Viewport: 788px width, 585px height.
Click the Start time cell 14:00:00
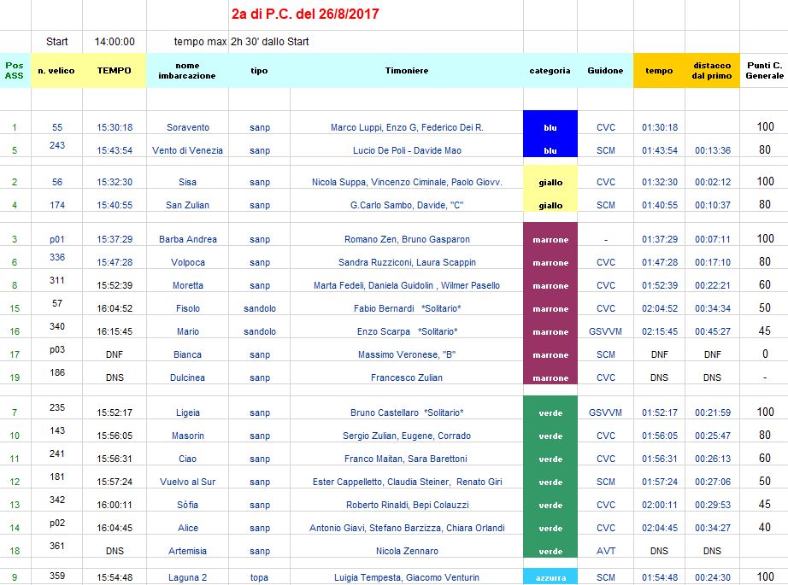pyautogui.click(x=115, y=42)
